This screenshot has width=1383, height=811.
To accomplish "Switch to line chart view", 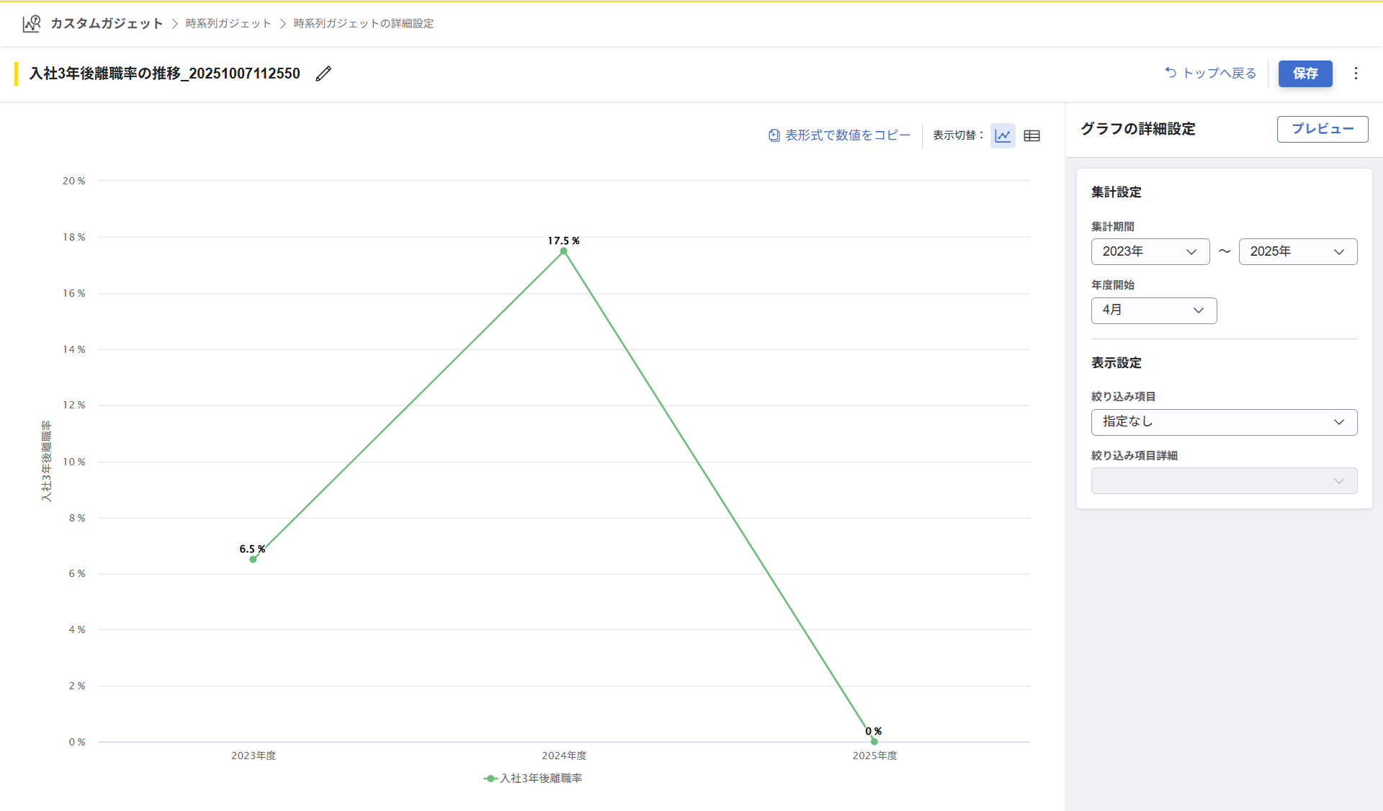I will pos(1003,135).
